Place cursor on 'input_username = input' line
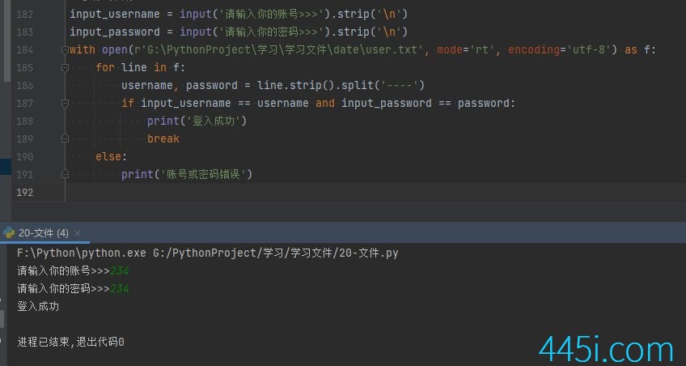This screenshot has height=366, width=686. pos(239,14)
